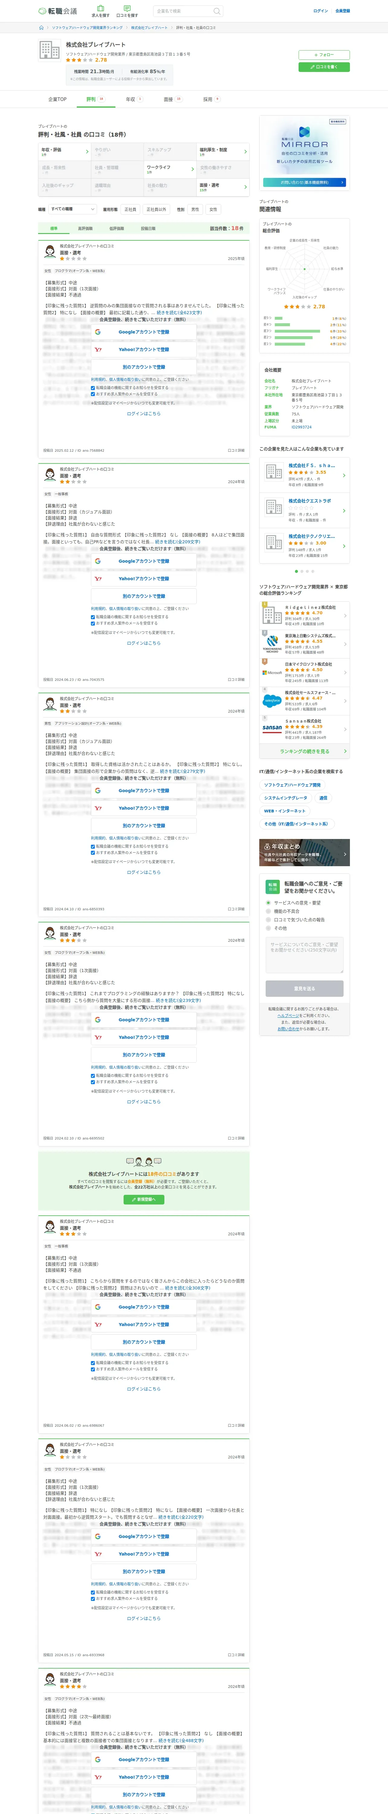The height and width of the screenshot is (1814, 388).
Task: Click 新規登録へ green button
Action: click(x=144, y=1199)
